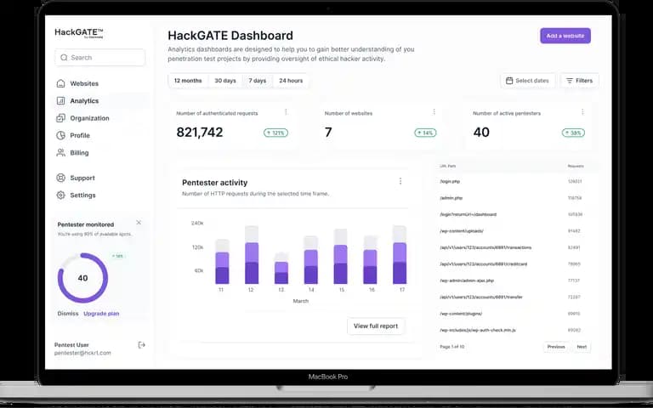Click the pentester@hckrt.com email text
Screen dimensions: 653x408
(82, 353)
